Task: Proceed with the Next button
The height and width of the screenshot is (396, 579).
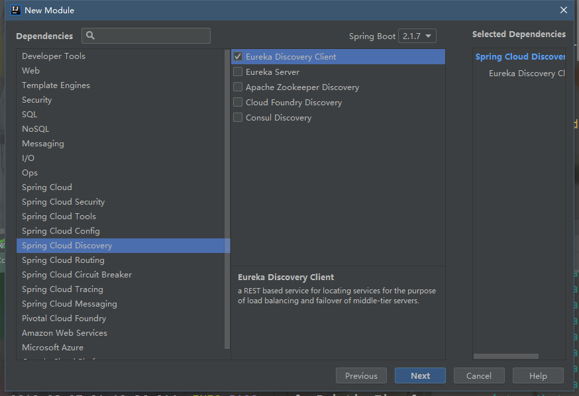Action: click(x=420, y=375)
